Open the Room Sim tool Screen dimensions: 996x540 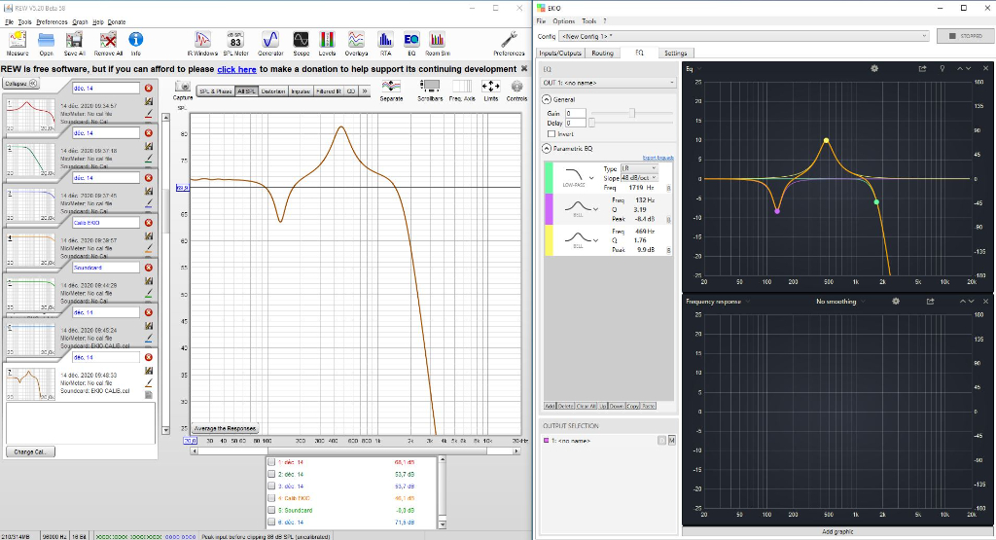pyautogui.click(x=438, y=39)
